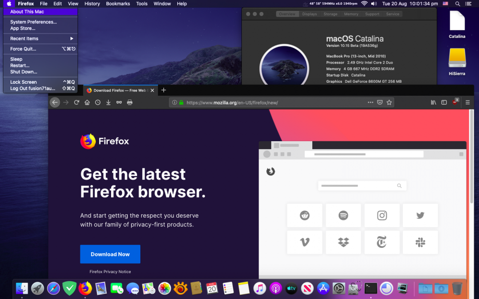Open the Bookmarks menu in menu bar
Screen dimensions: 479x299
click(x=118, y=4)
